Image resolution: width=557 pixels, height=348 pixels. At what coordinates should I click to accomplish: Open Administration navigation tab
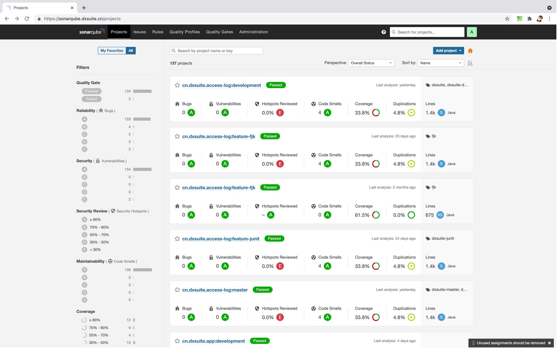pyautogui.click(x=253, y=32)
